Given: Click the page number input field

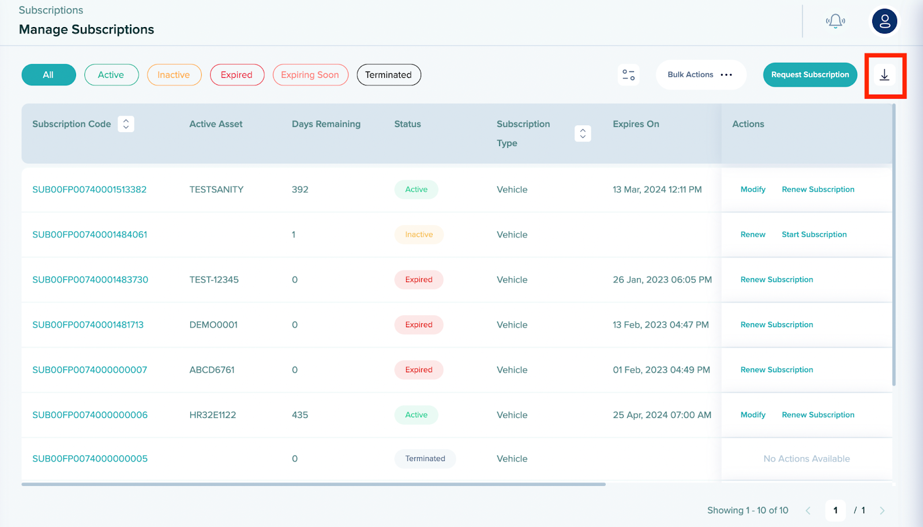Looking at the screenshot, I should 835,510.
